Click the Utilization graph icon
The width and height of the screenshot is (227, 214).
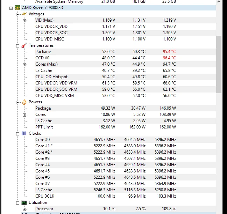24,202
